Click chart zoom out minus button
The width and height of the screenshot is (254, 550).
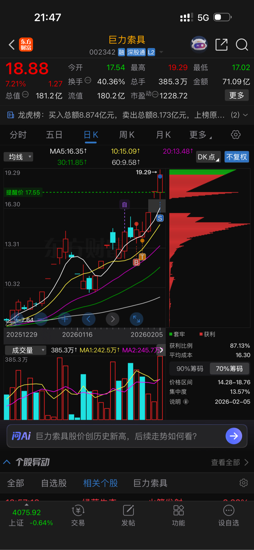pos(41,319)
